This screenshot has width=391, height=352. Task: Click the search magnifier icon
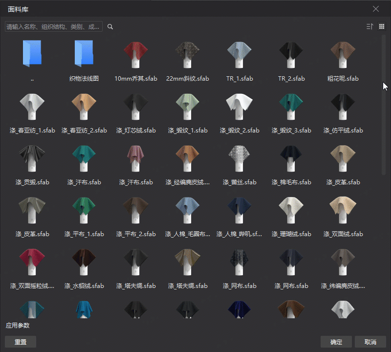pos(110,27)
